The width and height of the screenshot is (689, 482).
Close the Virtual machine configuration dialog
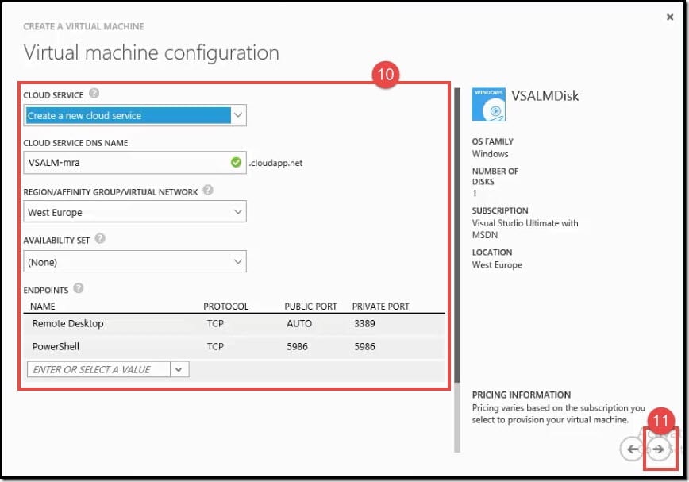pyautogui.click(x=669, y=17)
